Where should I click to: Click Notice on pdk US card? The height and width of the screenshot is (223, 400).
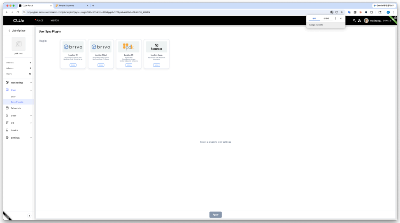[128, 65]
